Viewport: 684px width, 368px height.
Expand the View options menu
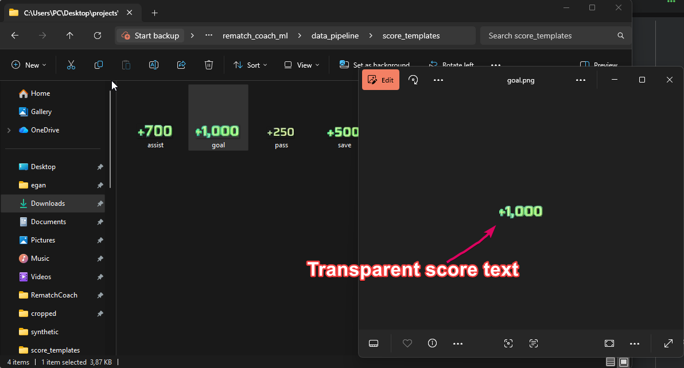point(301,65)
